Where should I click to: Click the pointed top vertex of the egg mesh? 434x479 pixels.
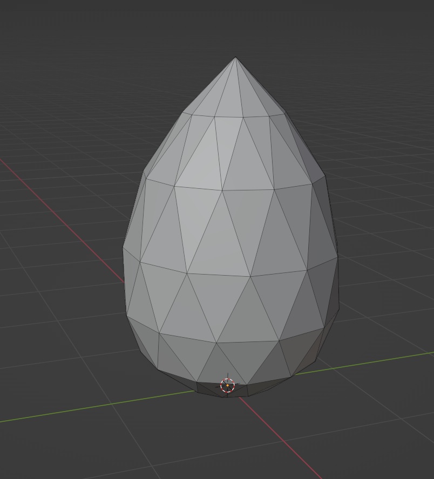click(x=235, y=58)
